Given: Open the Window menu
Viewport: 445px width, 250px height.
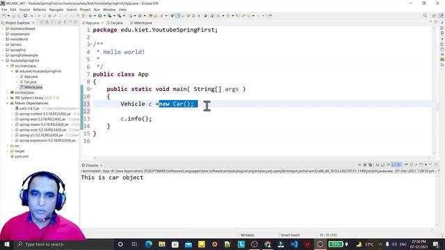Looking at the screenshot, I should (x=109, y=10).
